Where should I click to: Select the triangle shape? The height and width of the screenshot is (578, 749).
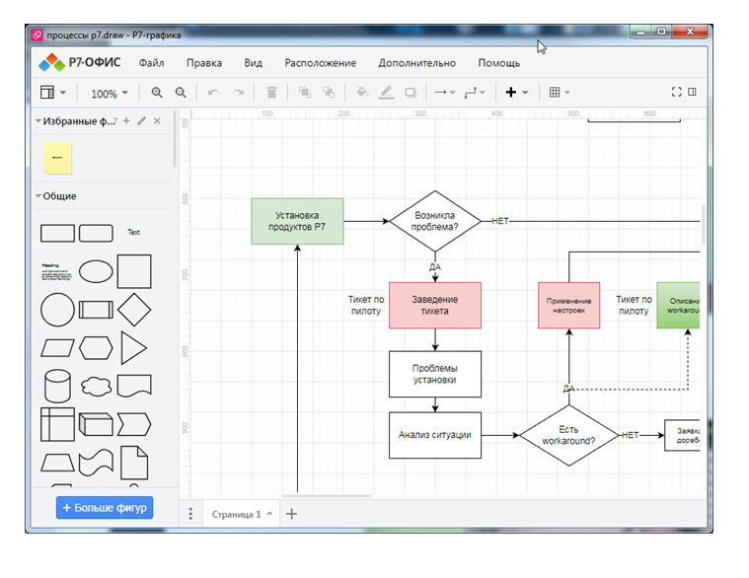tap(133, 348)
